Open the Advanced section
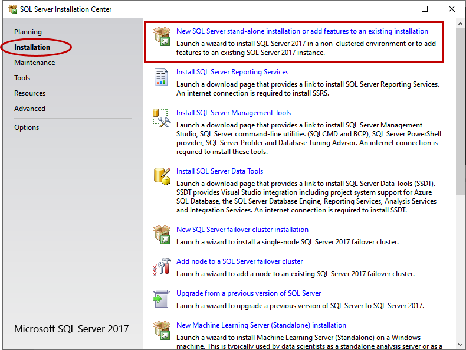 click(x=29, y=109)
